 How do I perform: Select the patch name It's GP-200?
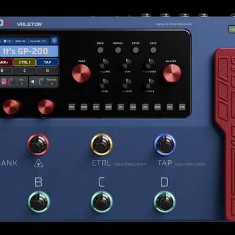25,51
